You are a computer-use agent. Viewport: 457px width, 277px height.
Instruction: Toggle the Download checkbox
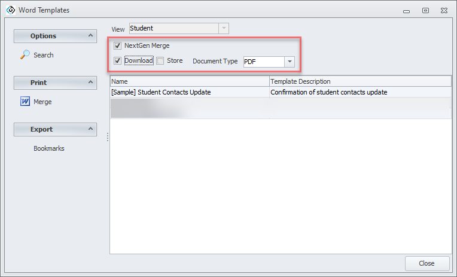118,61
